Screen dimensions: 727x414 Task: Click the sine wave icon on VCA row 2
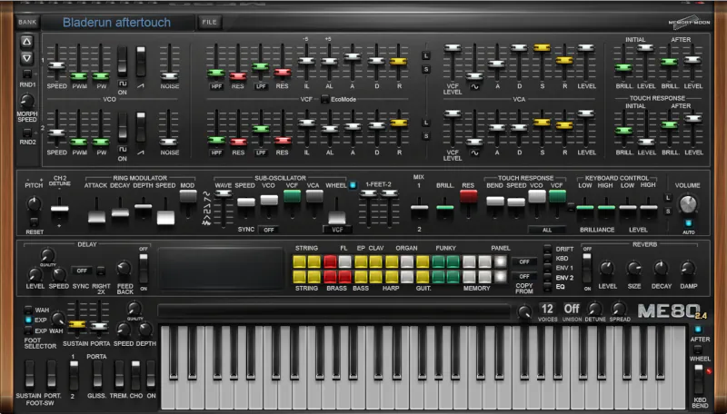[x=474, y=153]
